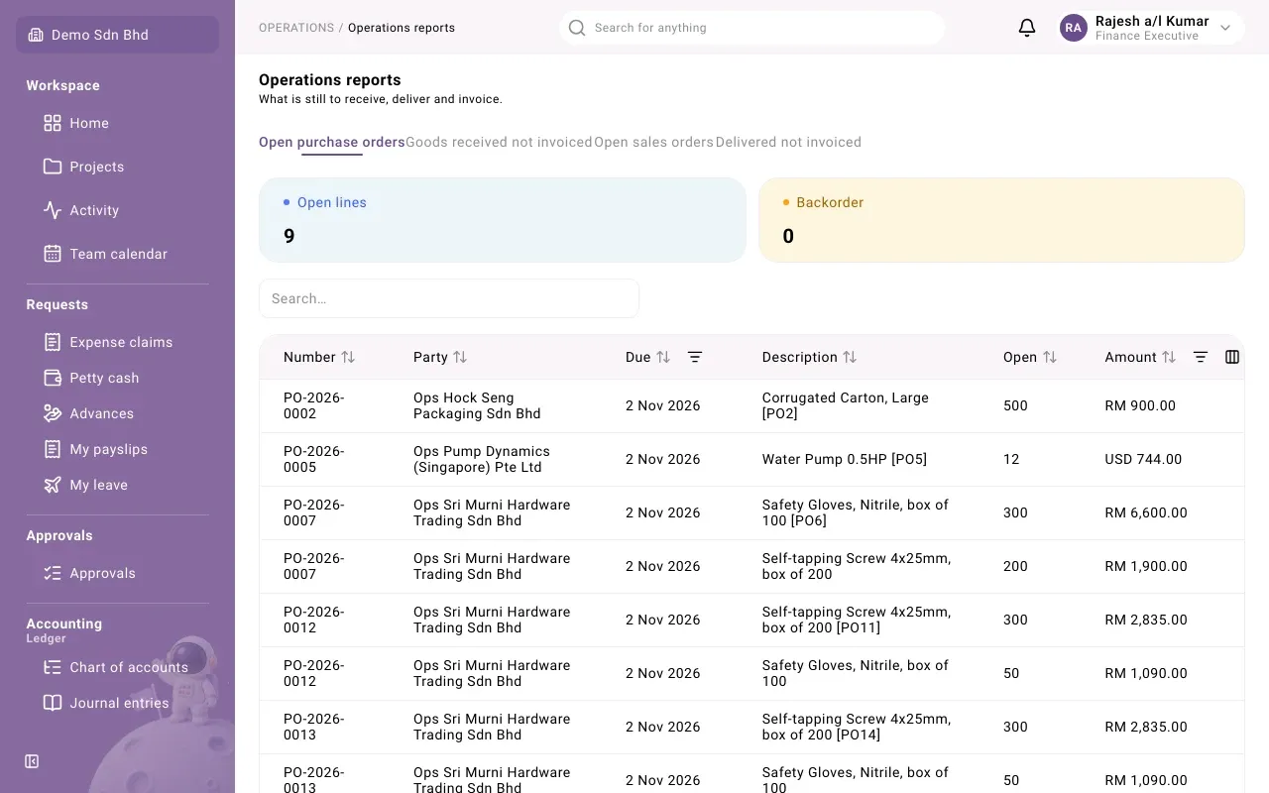Click the Team calendar icon

coord(53,254)
